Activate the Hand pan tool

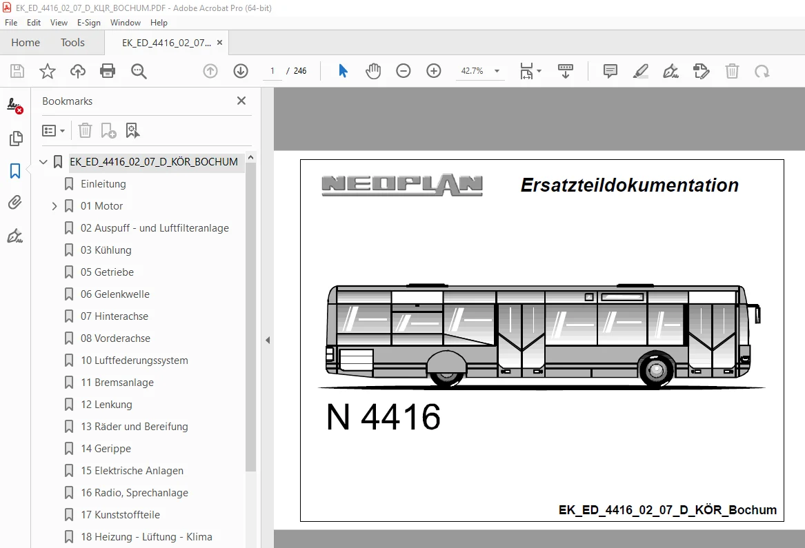coord(373,71)
